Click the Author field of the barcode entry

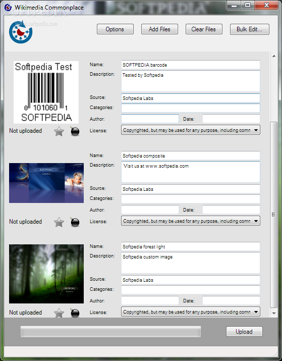150,119
